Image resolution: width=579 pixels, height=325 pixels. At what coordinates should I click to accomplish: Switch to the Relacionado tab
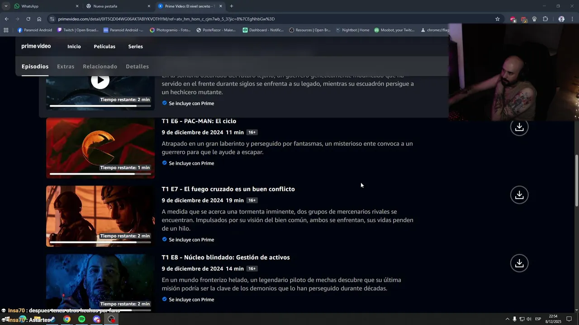coord(100,66)
